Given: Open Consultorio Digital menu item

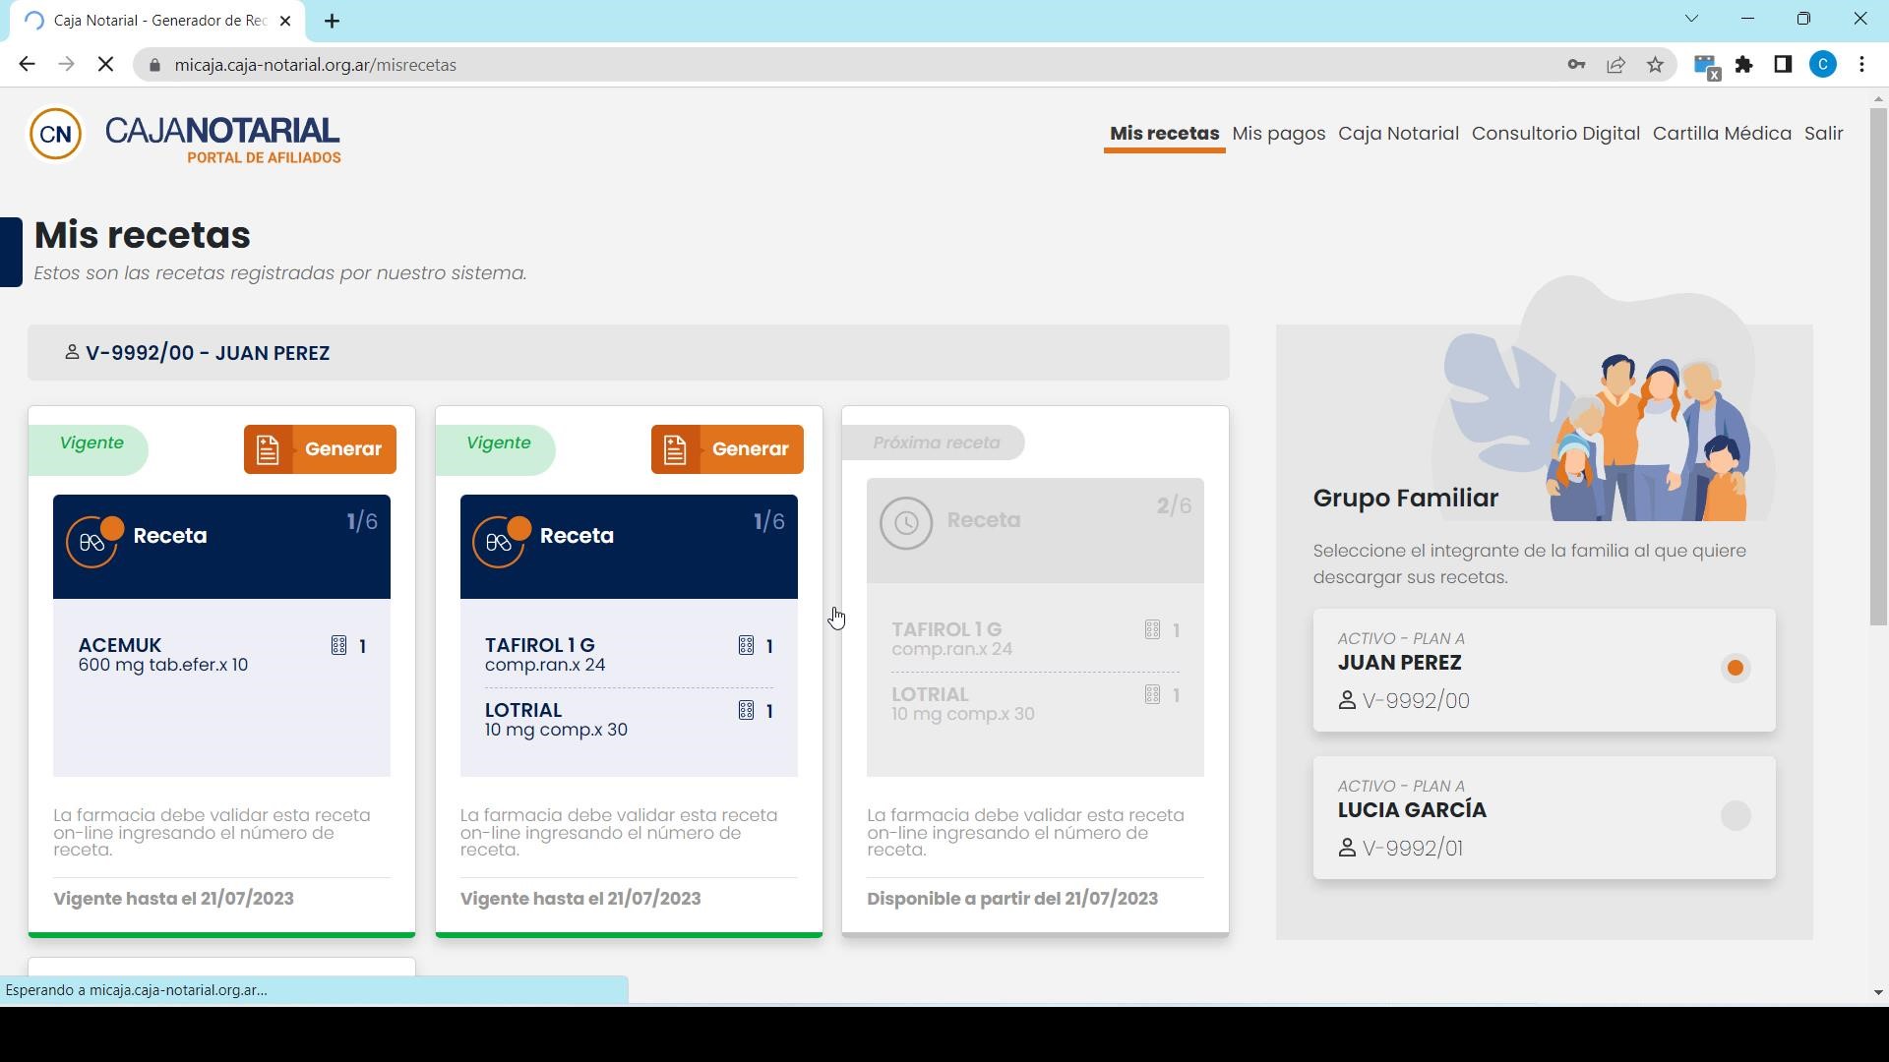Looking at the screenshot, I should pos(1555,134).
